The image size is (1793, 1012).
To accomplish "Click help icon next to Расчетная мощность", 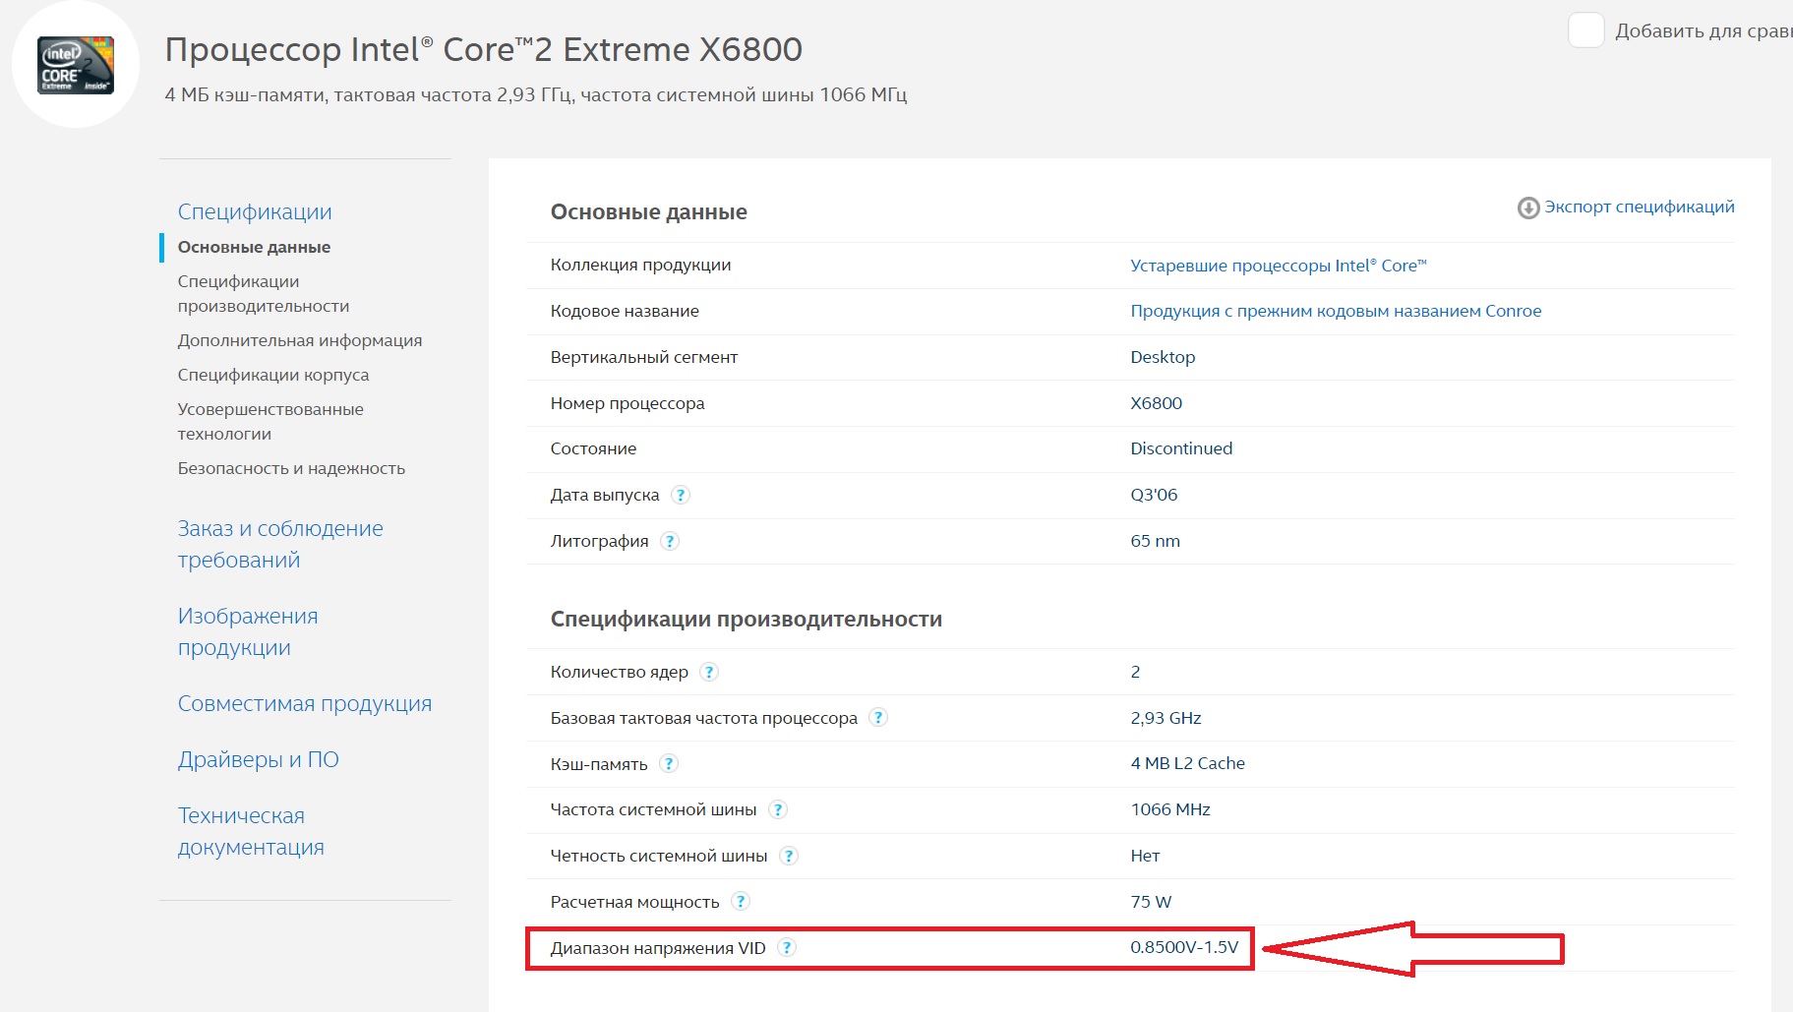I will coord(741,901).
